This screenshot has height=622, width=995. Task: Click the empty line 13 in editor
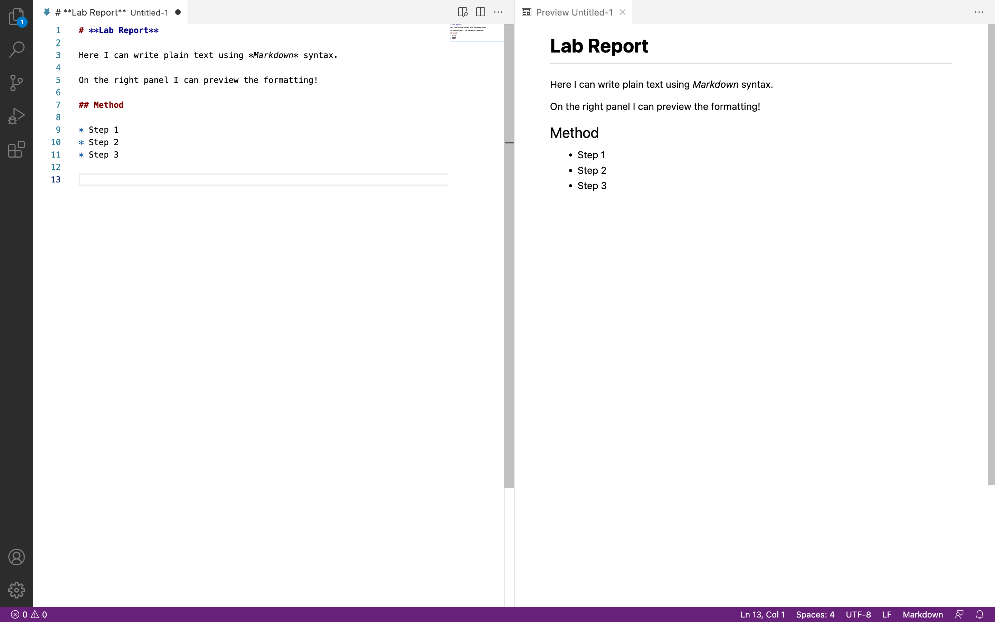[x=263, y=179]
